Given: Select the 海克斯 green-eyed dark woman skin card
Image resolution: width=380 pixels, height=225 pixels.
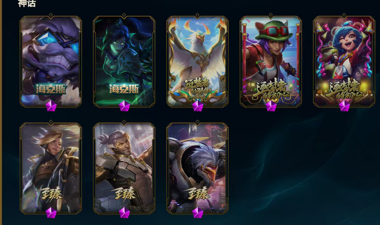Looking at the screenshot, I should pos(124,61).
